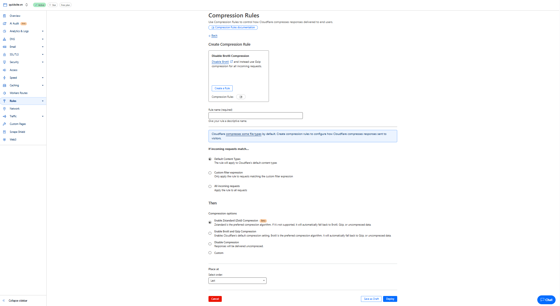Click the Security shield icon
Image resolution: width=560 pixels, height=306 pixels.
click(4, 62)
